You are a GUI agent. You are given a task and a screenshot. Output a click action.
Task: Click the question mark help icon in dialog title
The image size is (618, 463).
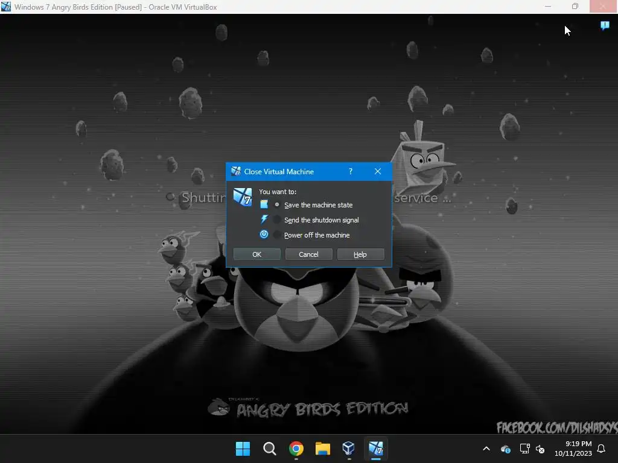(x=351, y=171)
